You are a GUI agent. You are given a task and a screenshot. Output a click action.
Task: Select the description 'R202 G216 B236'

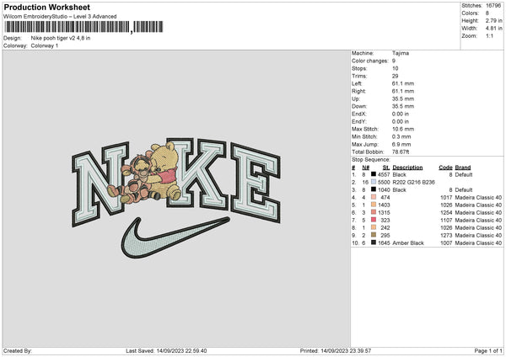[414, 182]
